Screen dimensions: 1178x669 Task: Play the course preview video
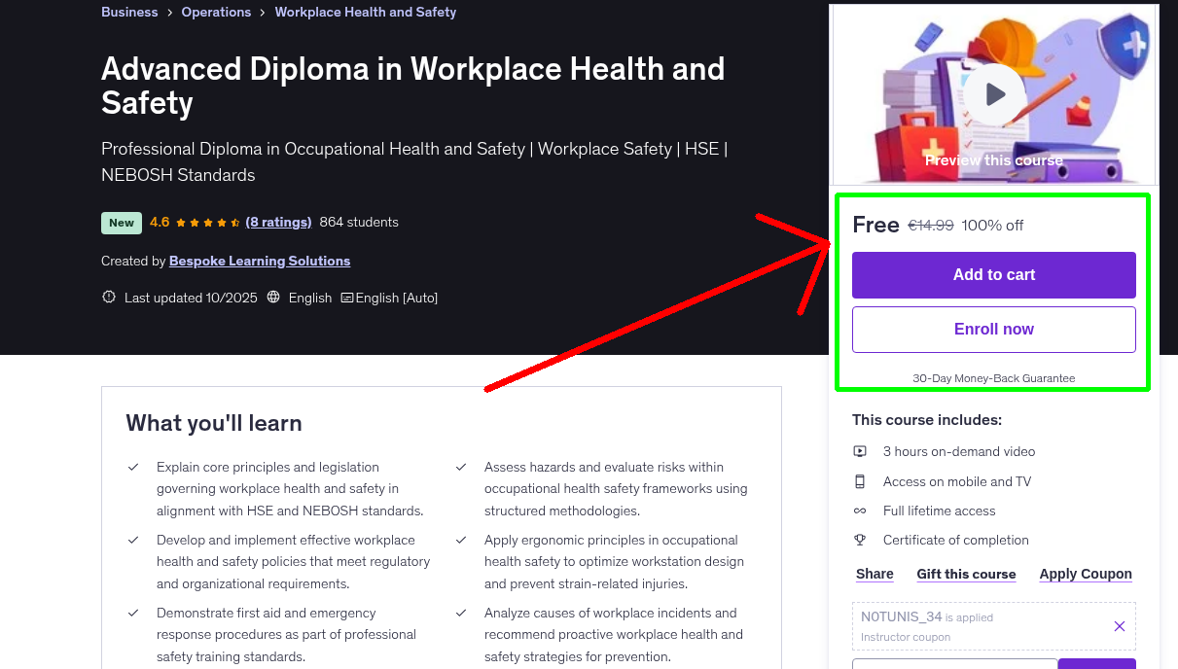[x=993, y=93]
